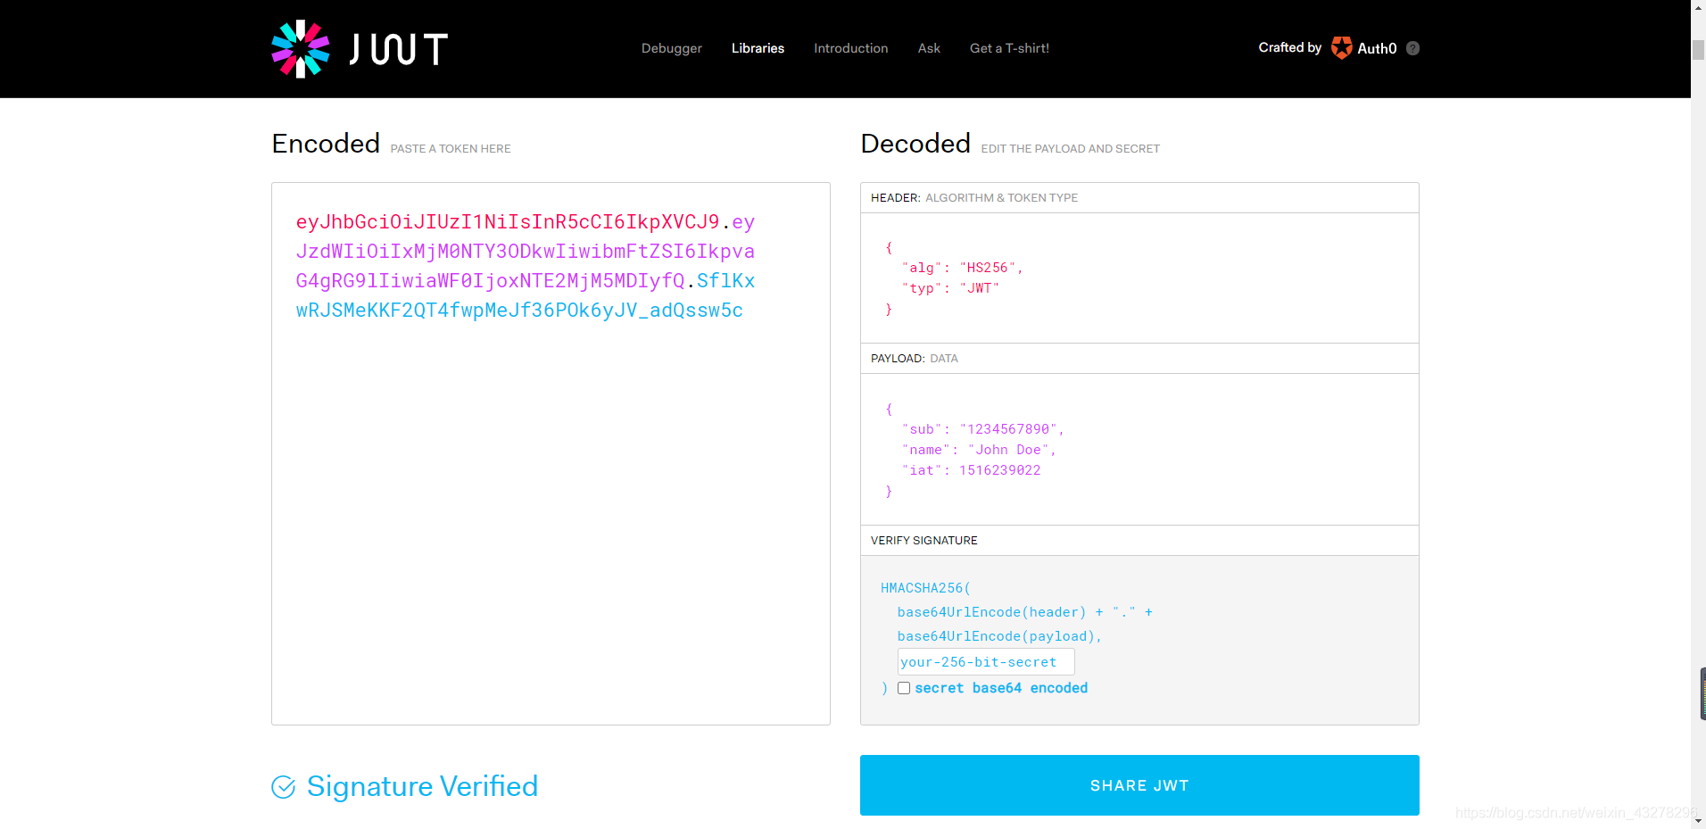Click the page scrollbar thumb at top

1698,49
